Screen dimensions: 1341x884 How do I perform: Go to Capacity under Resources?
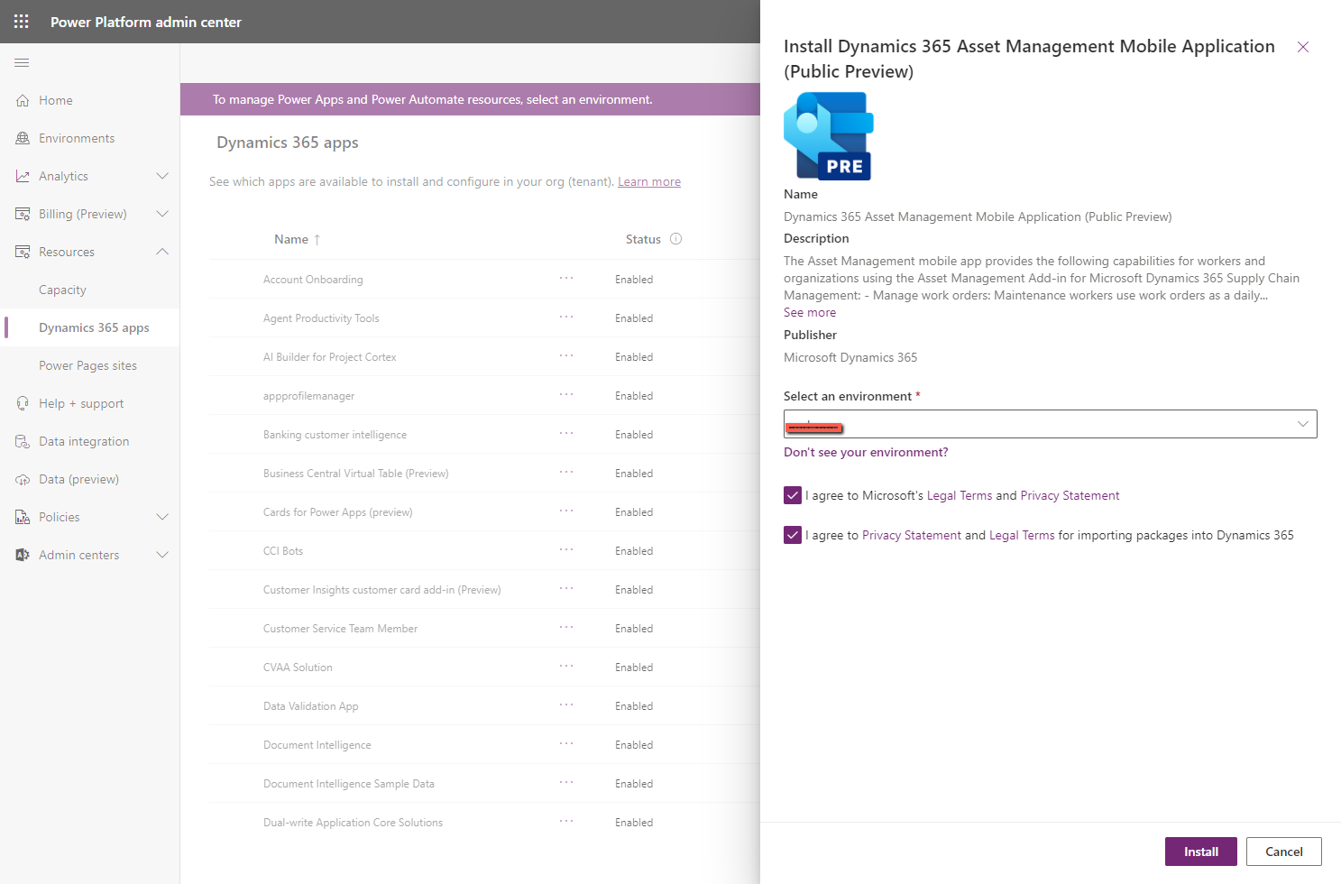62,290
